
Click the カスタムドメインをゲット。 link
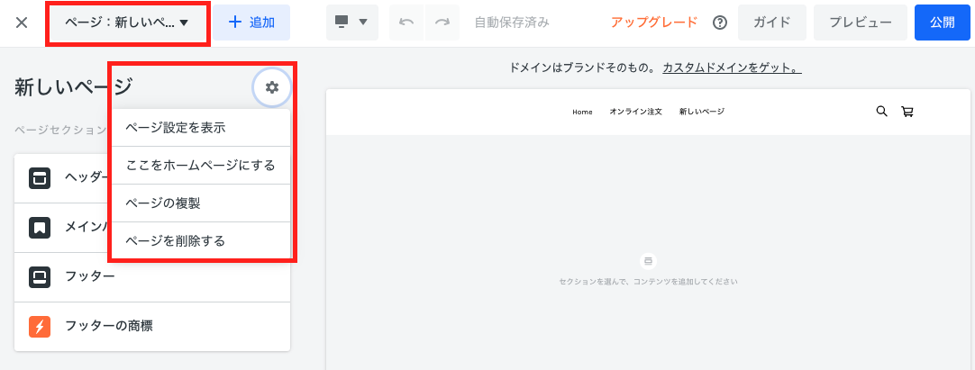[732, 68]
